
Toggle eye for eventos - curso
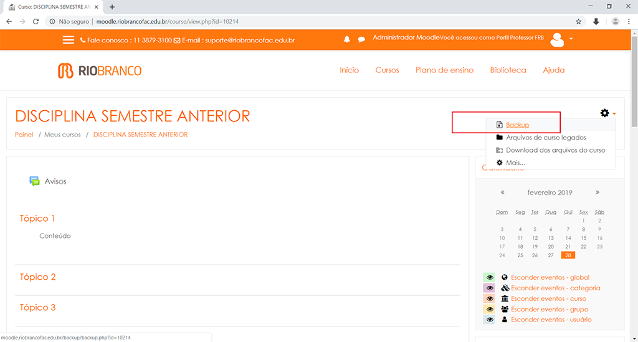490,298
